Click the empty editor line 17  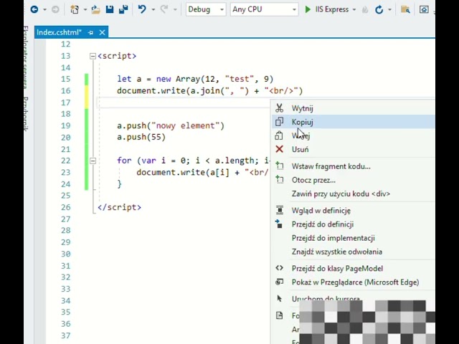184,102
